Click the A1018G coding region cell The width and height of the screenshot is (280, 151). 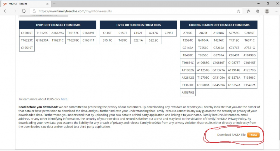[x=219, y=33]
